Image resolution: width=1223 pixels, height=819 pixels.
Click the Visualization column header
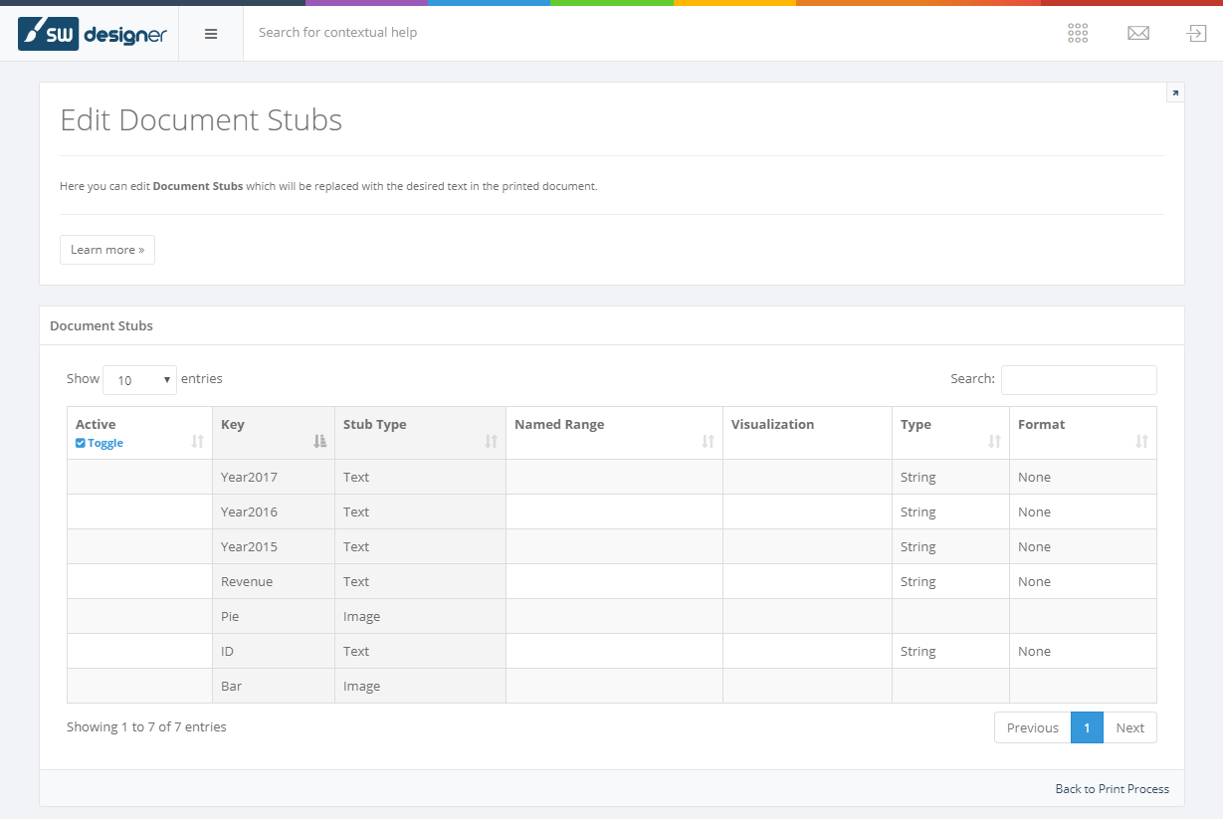[x=807, y=433]
